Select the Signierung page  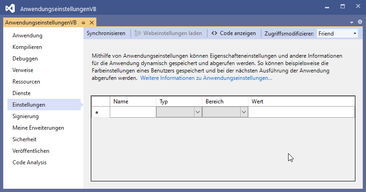25,116
